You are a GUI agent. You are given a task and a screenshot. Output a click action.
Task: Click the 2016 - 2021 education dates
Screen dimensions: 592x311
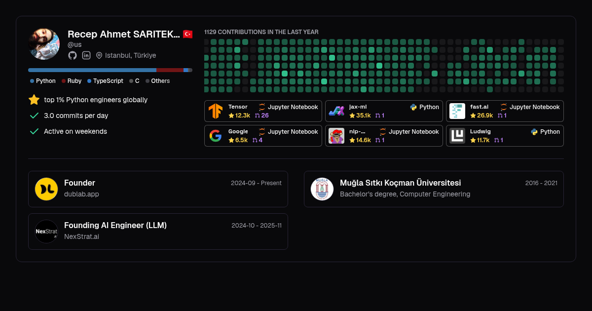[541, 183]
